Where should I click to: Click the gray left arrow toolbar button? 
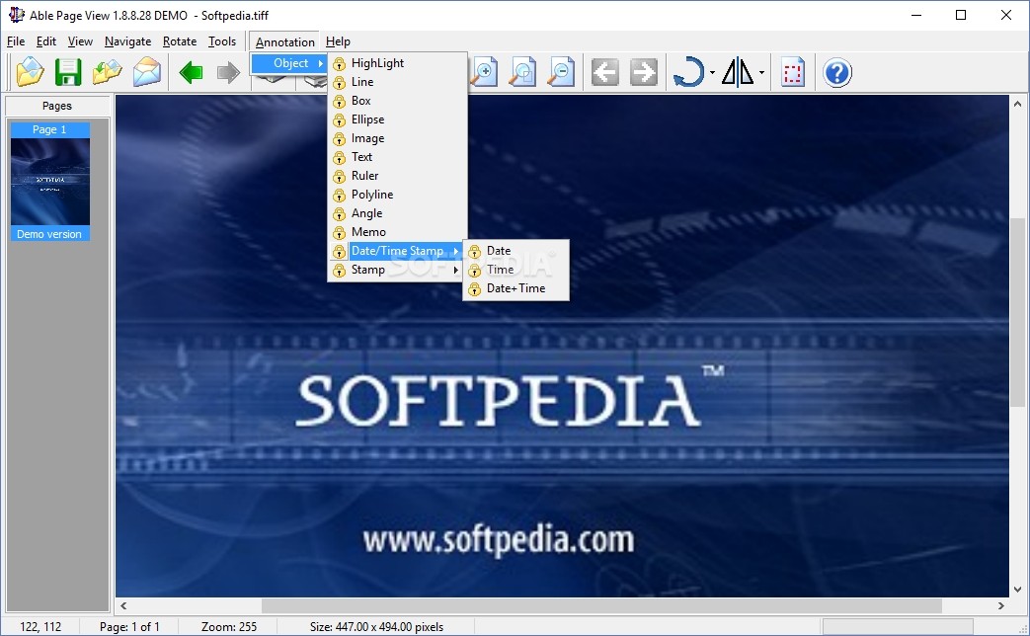tap(605, 72)
